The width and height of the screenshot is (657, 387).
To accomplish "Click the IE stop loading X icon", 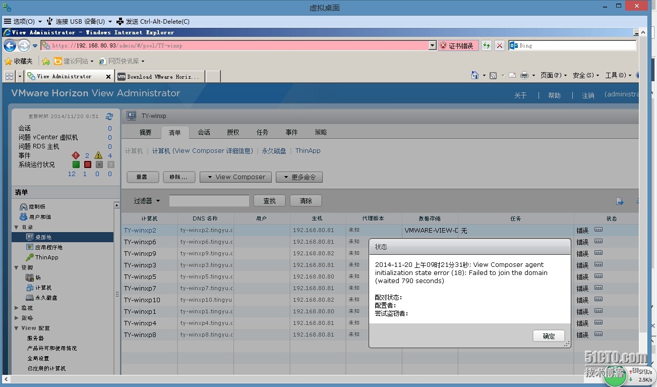I will click(500, 45).
